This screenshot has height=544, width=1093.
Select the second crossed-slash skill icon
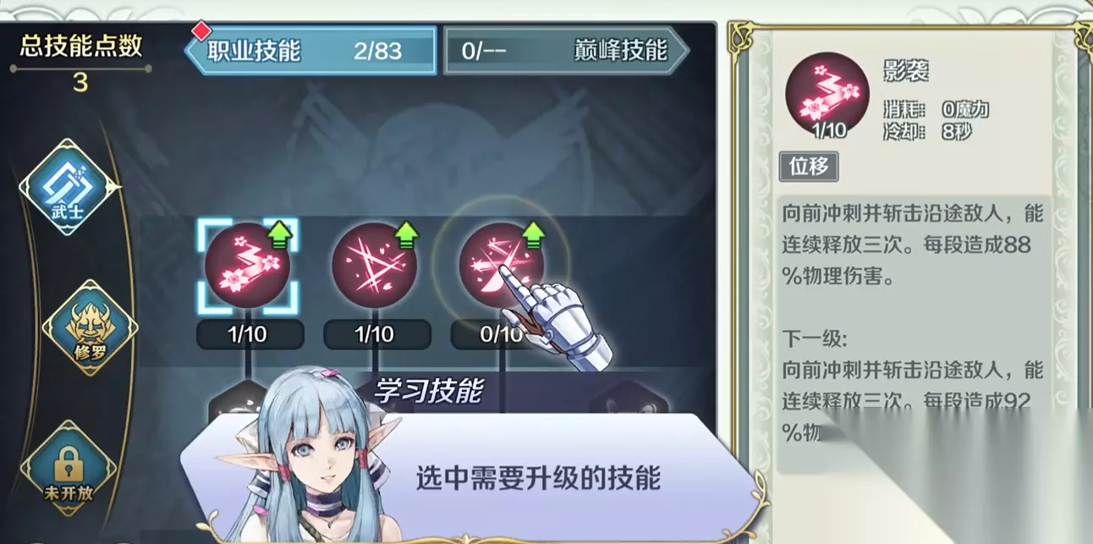click(374, 265)
